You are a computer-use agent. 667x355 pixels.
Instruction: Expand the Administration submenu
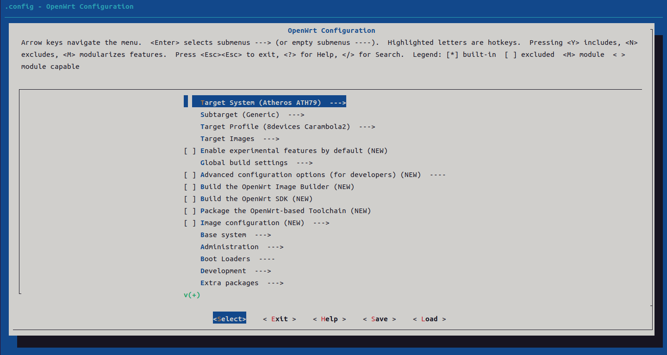pyautogui.click(x=242, y=247)
